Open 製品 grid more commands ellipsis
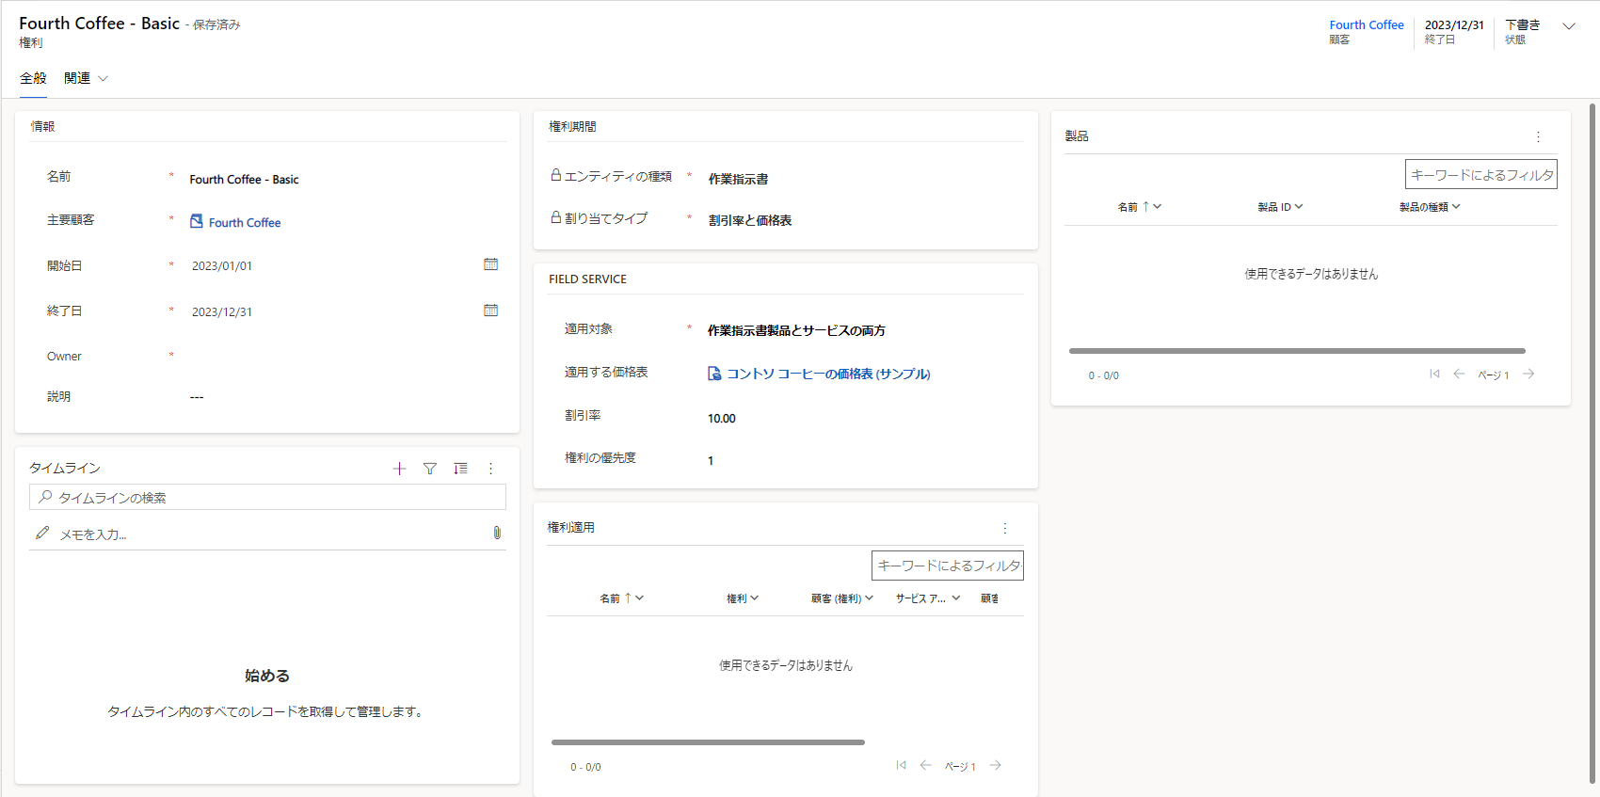 click(1538, 136)
